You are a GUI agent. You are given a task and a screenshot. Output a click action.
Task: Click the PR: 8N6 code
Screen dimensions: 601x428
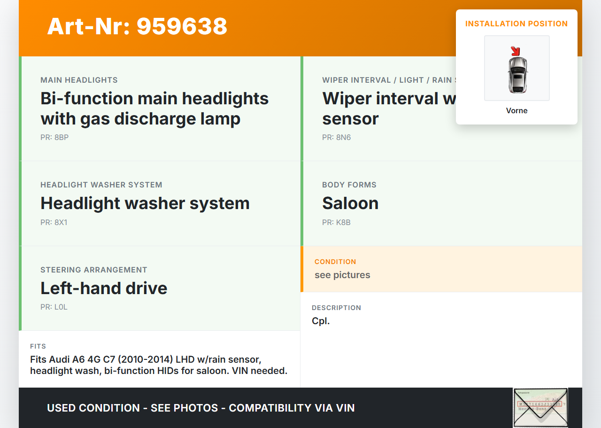tap(336, 138)
